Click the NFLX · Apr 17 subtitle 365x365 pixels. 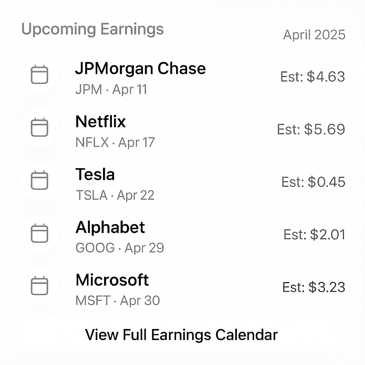pyautogui.click(x=115, y=142)
